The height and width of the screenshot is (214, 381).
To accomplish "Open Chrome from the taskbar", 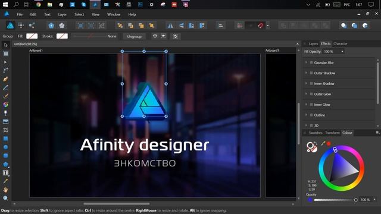I will [x=38, y=4].
